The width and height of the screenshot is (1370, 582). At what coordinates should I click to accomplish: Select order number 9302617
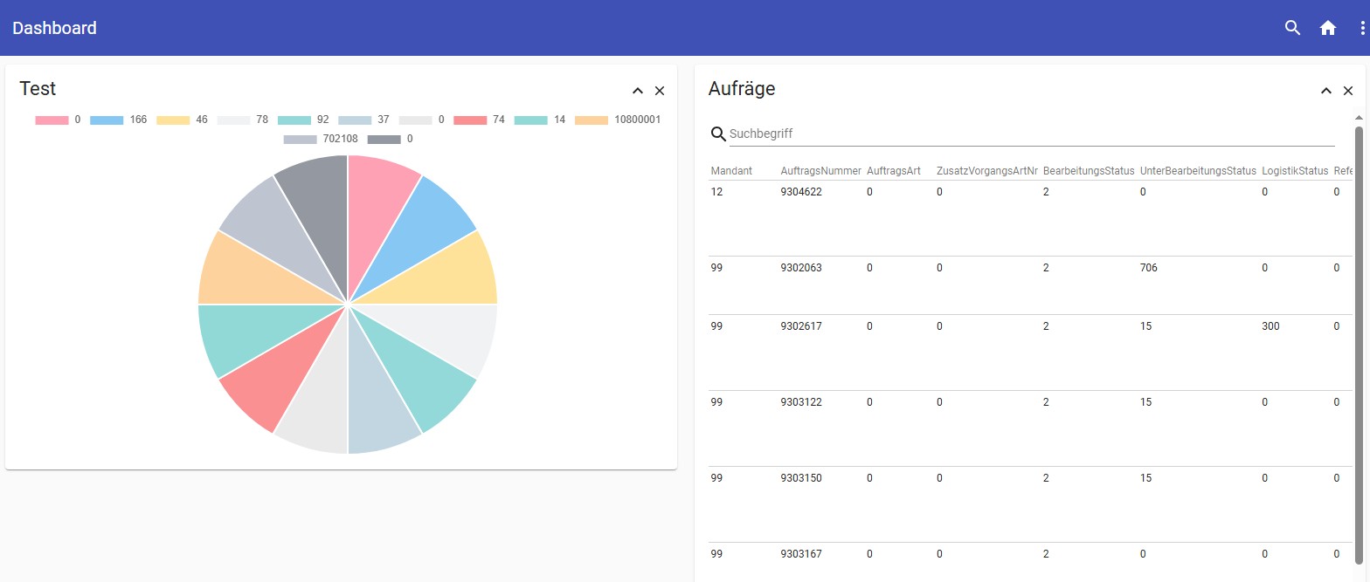(x=801, y=326)
